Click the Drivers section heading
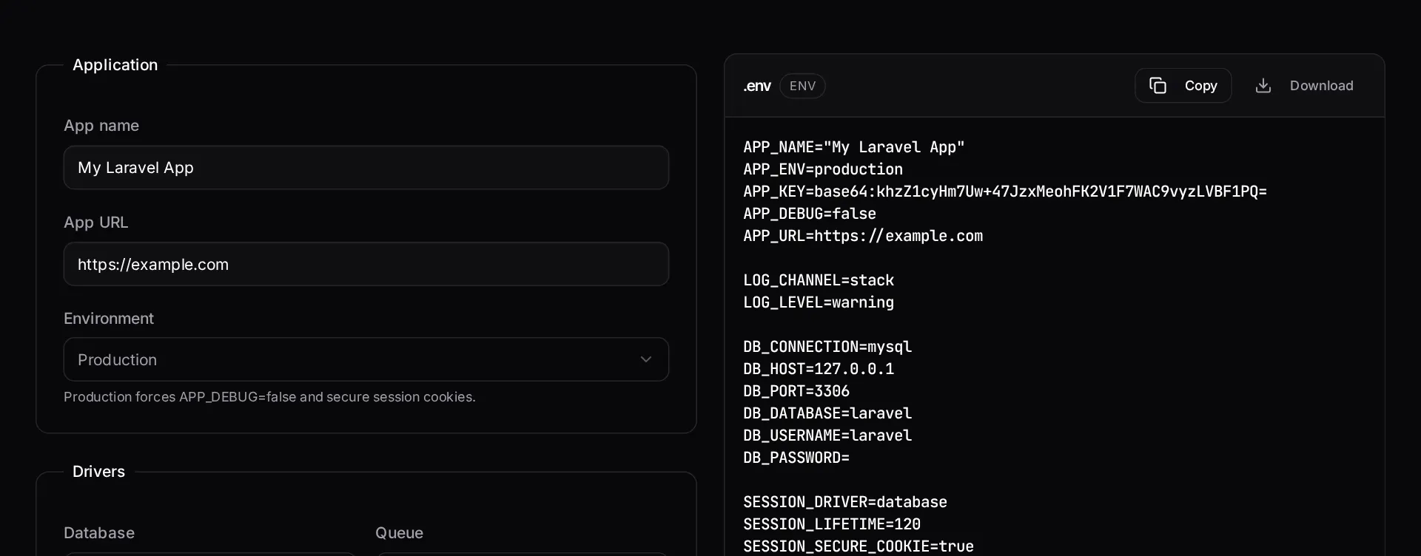 coord(98,472)
